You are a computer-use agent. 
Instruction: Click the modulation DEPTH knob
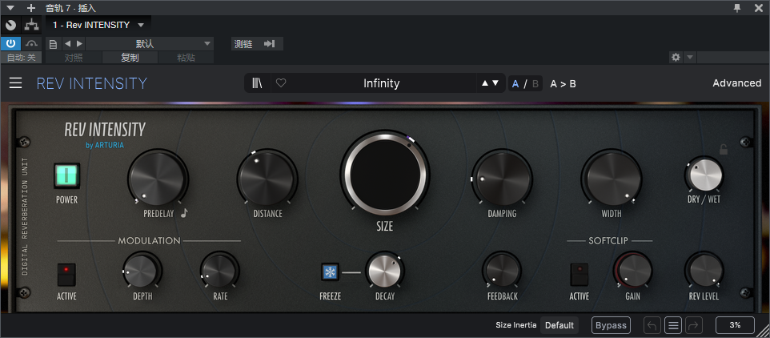142,270
